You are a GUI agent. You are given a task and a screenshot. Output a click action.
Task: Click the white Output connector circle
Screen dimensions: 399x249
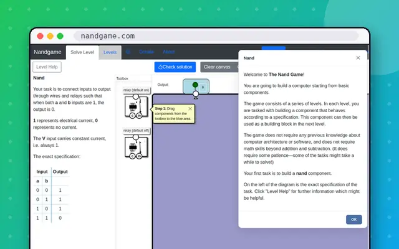pyautogui.click(x=196, y=94)
